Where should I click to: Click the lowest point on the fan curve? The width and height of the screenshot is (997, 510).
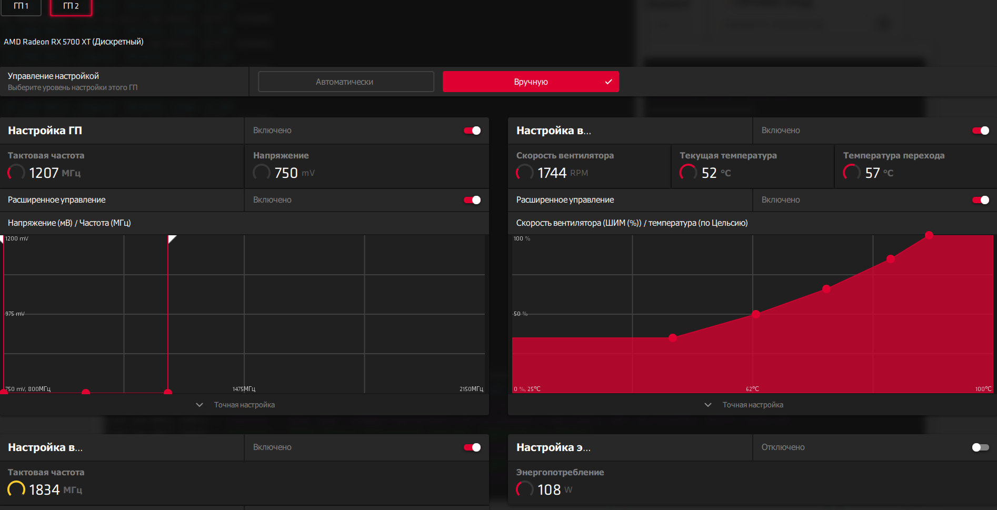point(673,338)
